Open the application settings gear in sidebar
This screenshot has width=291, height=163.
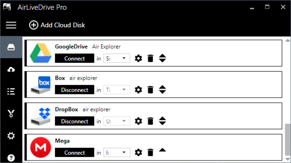[x=11, y=136]
